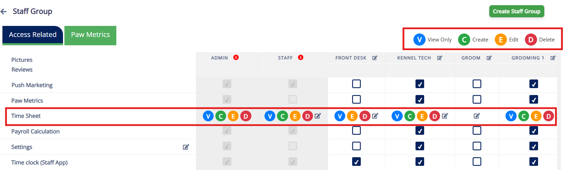Image resolution: width=563 pixels, height=170 pixels.
Task: Click the edit icon next to Groom header
Action: pyautogui.click(x=489, y=58)
